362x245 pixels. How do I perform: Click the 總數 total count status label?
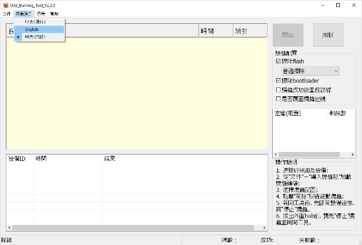pos(229,240)
